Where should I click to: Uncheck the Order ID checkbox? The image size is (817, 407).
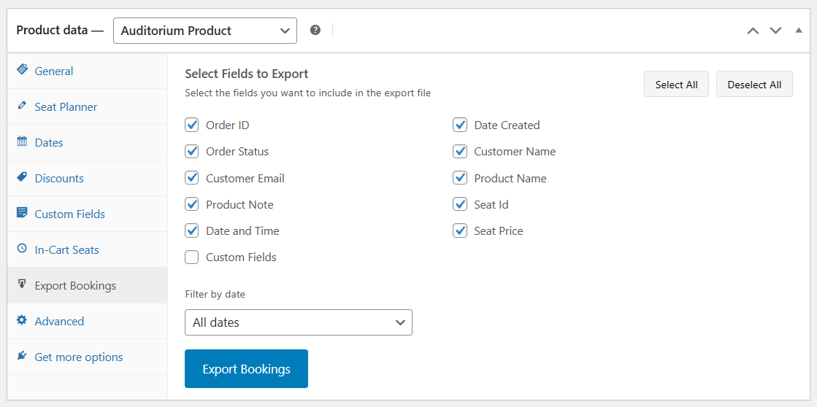[192, 125]
